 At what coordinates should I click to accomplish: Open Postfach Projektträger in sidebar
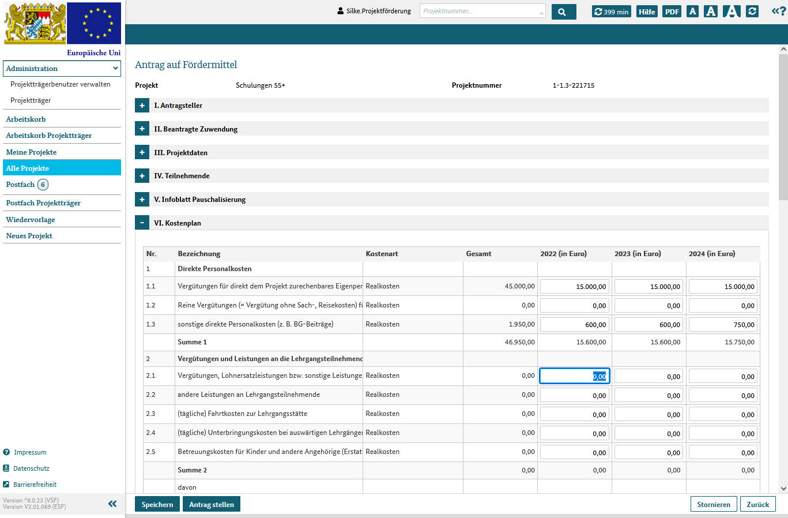click(43, 203)
